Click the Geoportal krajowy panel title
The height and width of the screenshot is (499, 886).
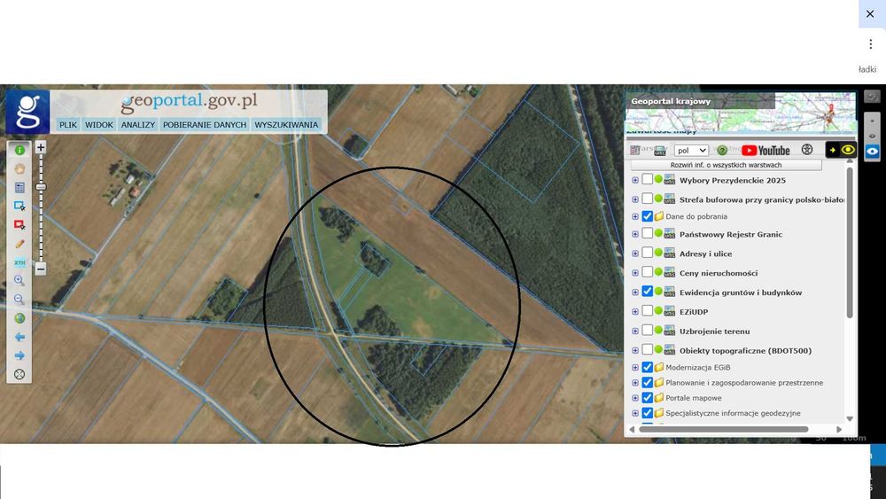point(670,101)
